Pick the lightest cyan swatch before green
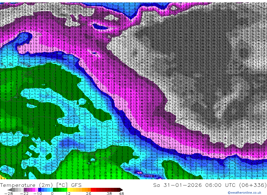 click(51, 190)
